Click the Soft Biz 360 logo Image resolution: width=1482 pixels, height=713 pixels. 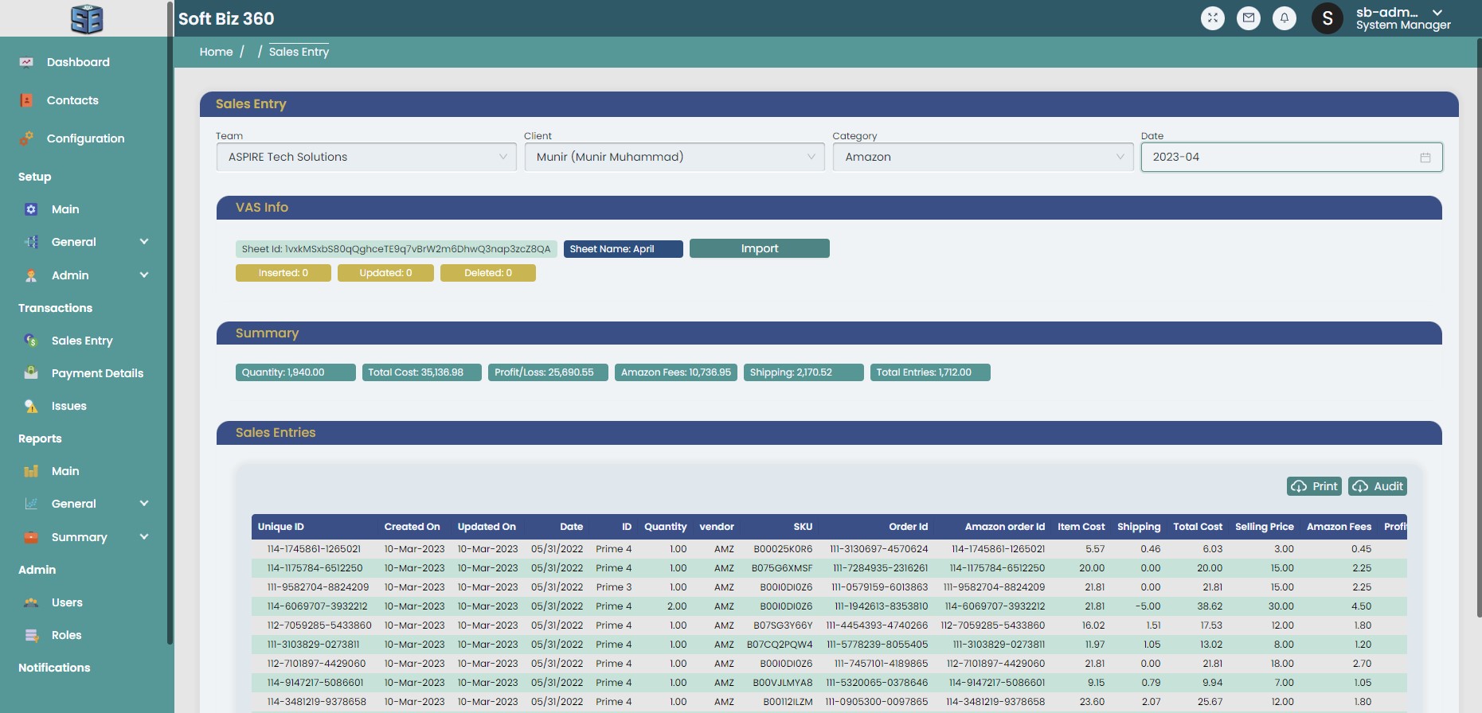click(x=86, y=18)
